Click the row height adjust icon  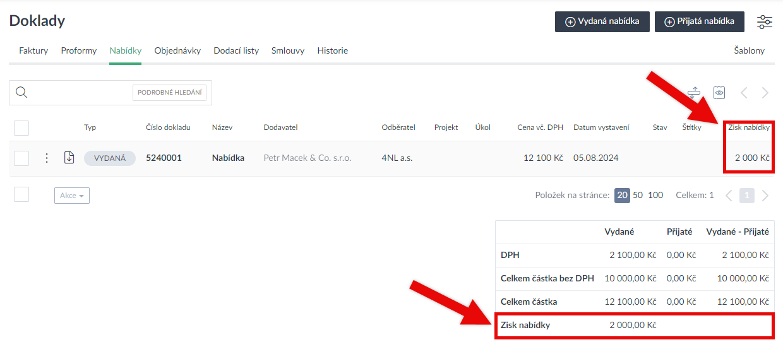694,93
